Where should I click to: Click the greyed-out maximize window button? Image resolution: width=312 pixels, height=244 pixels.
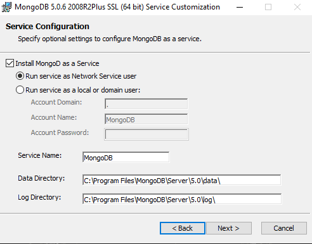268,7
